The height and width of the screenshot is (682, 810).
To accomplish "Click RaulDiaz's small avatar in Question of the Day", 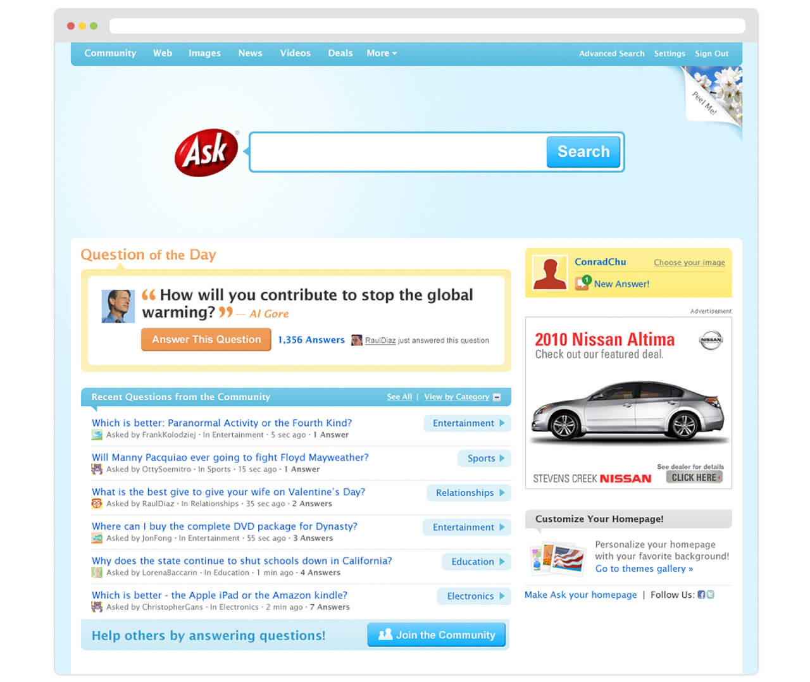I will pos(357,340).
